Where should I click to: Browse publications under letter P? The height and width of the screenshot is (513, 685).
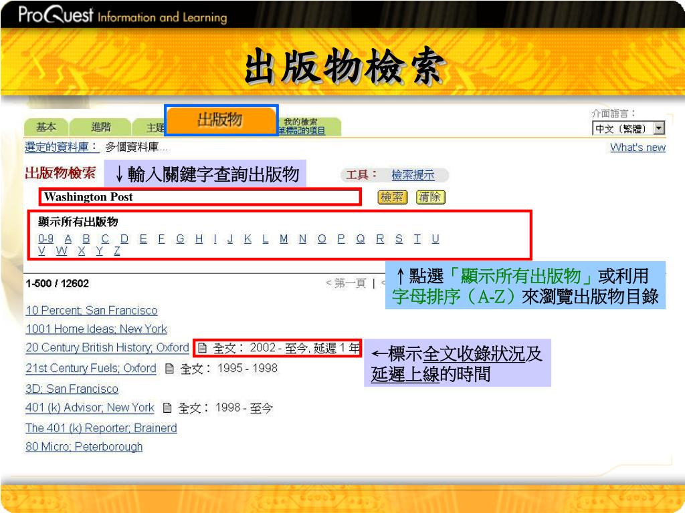[341, 238]
